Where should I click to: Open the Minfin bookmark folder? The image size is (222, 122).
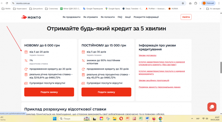6,9
